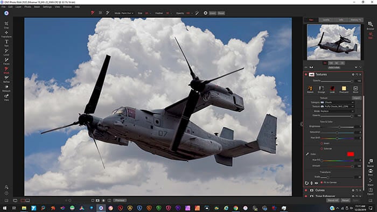Toggle the texture visibility eye icon

(316, 183)
